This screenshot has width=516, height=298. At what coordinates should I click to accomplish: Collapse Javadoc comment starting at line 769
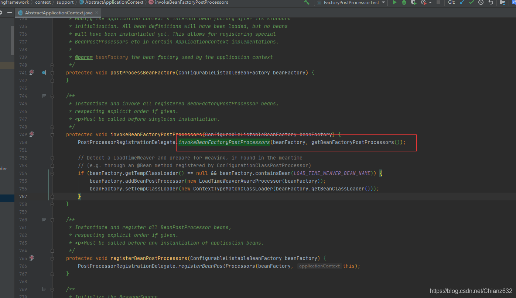(52, 289)
